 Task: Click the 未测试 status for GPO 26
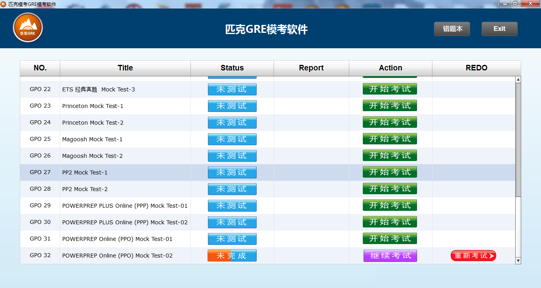point(232,156)
